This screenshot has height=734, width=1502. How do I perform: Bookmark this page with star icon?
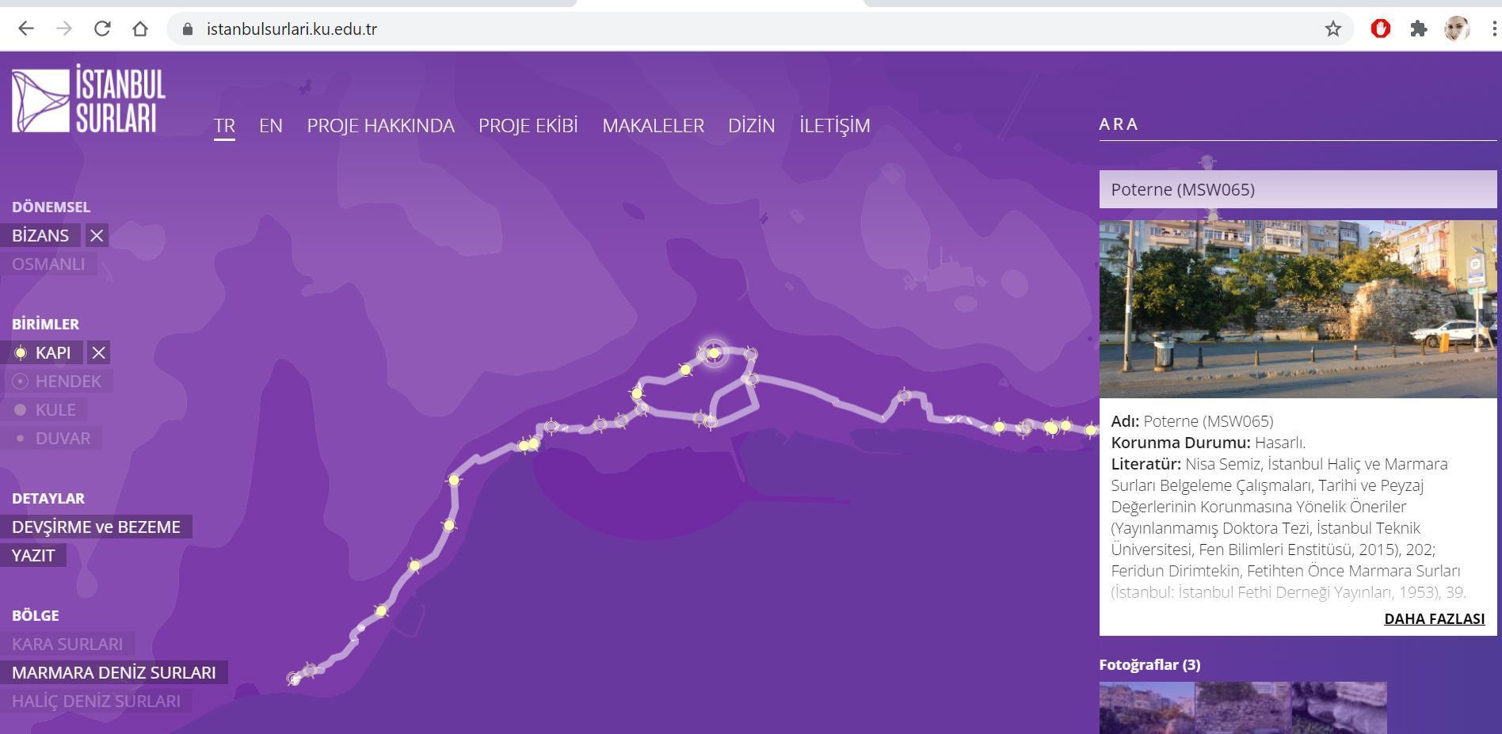pyautogui.click(x=1332, y=29)
